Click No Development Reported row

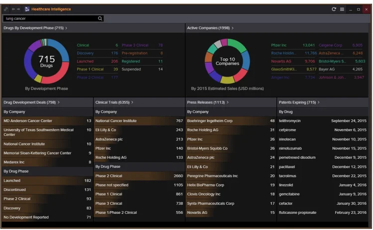(x=47, y=217)
